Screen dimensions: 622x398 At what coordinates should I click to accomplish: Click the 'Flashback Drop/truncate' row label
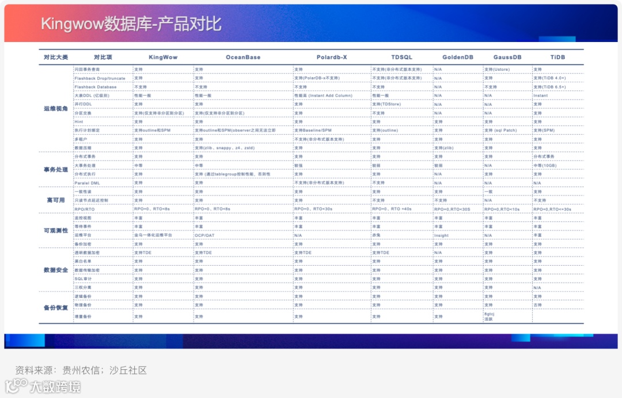(100, 78)
